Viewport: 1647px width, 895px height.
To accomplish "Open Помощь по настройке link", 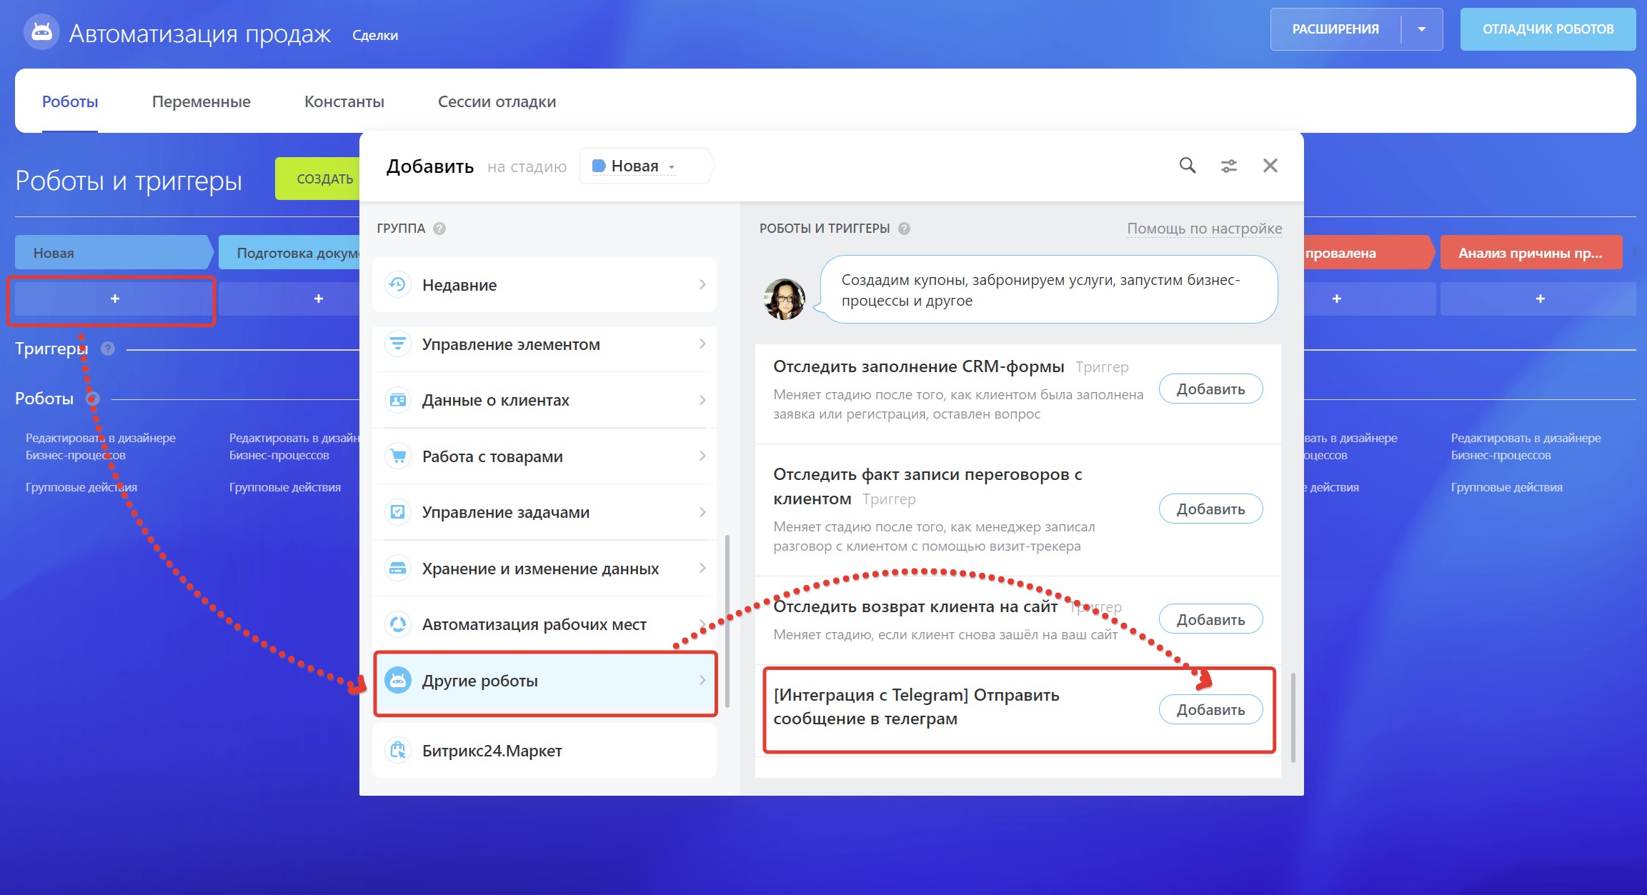I will point(1204,229).
